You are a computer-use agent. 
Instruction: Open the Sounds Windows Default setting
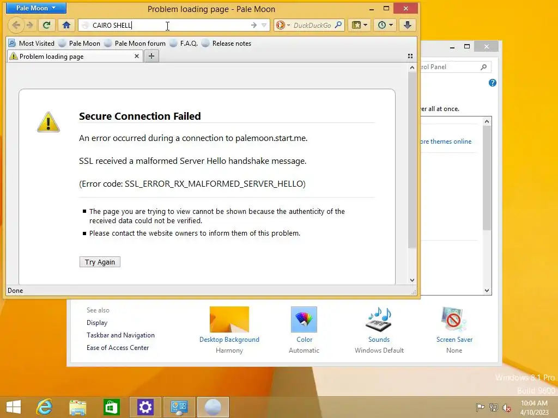379,330
